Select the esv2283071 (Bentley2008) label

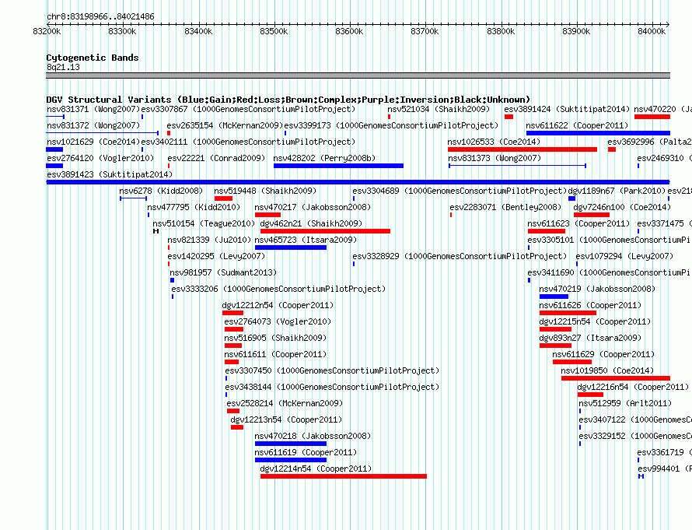click(505, 207)
